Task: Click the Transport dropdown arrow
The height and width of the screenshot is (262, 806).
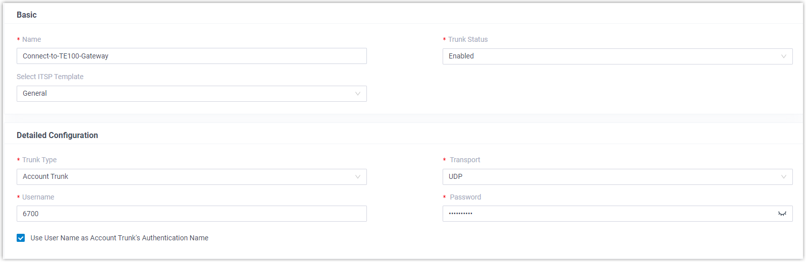Action: pos(783,177)
